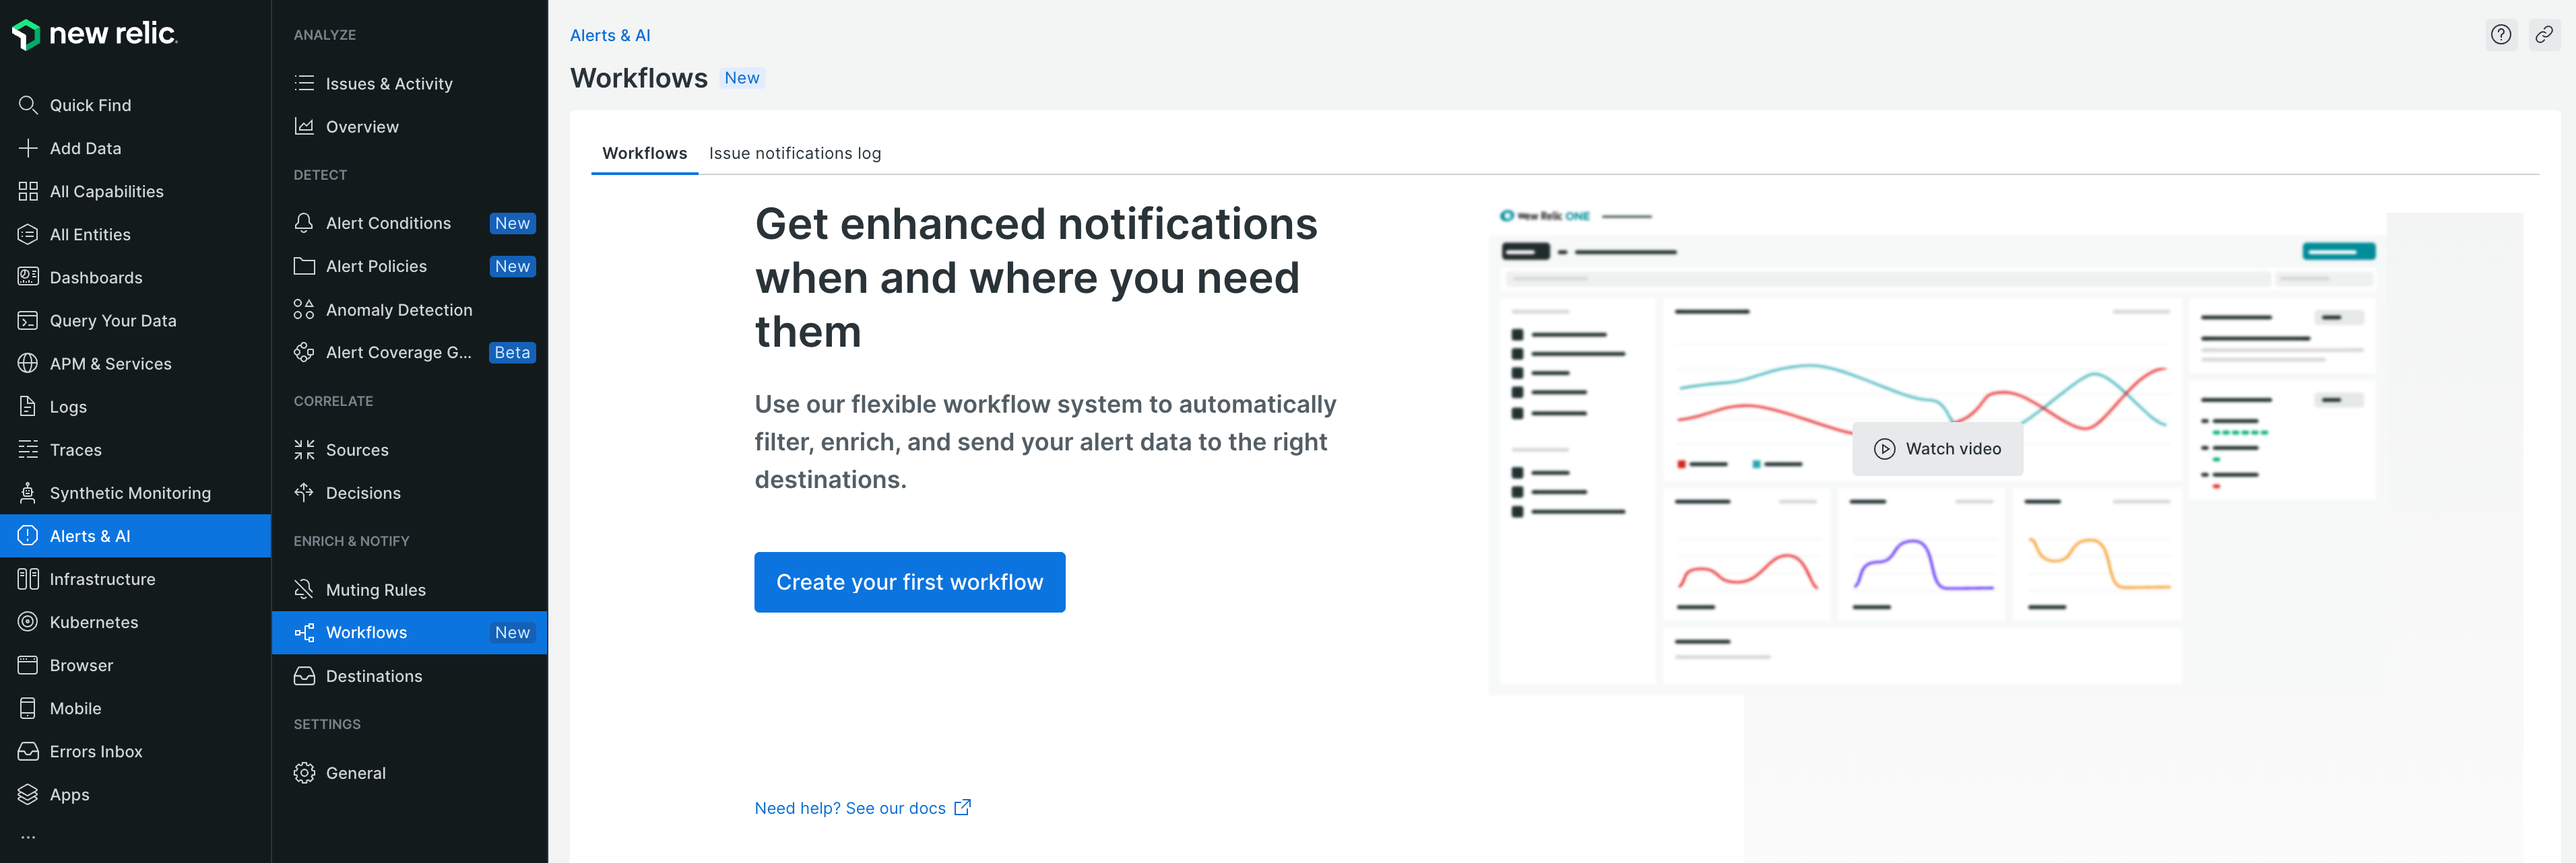Screen dimensions: 2576x863
Task: Open Destinations in Enrich & Notify
Action: [x=373, y=677]
